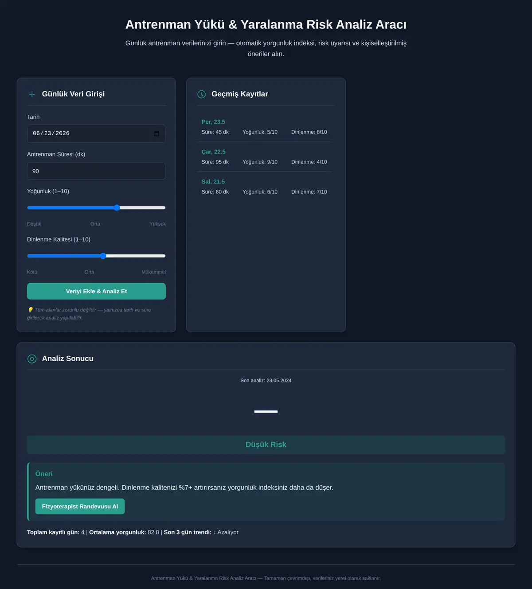532x589 pixels.
Task: Click the Süre: 45 dk value
Action: coord(215,132)
